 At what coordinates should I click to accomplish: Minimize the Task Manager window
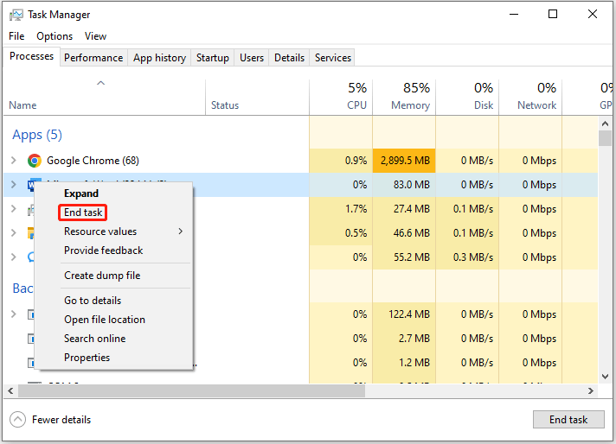514,14
